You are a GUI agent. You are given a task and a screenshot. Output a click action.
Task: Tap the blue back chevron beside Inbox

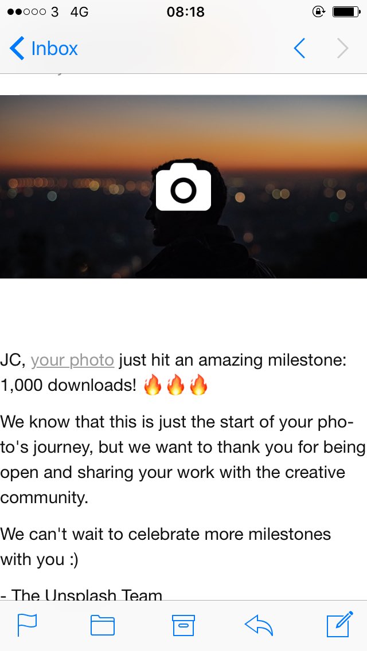coord(17,49)
